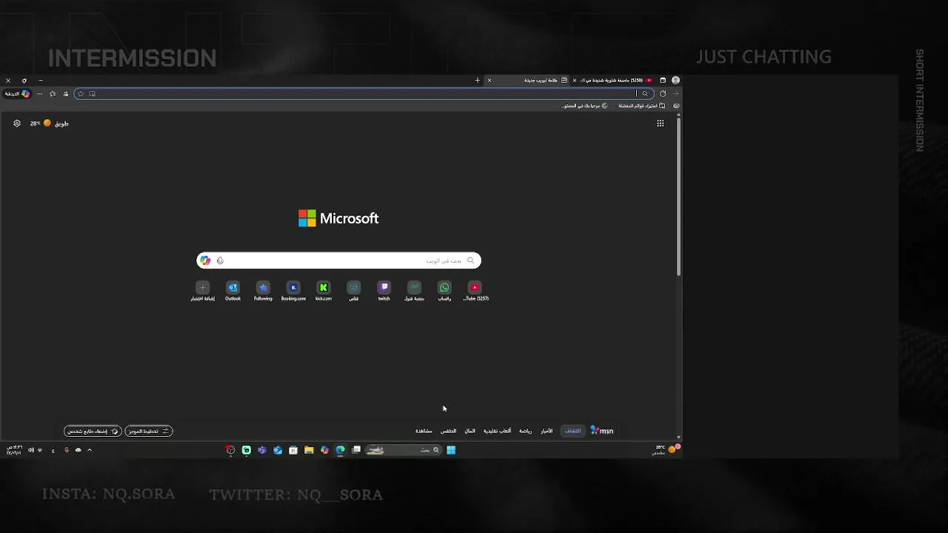This screenshot has width=948, height=533.
Task: Open Microsoft Edge from taskbar
Action: pos(341,450)
